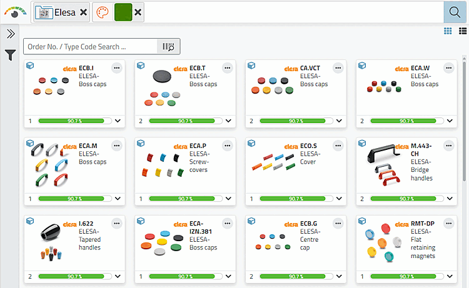Open more options for M.443-CH
The width and height of the screenshot is (469, 288).
tap(448, 146)
